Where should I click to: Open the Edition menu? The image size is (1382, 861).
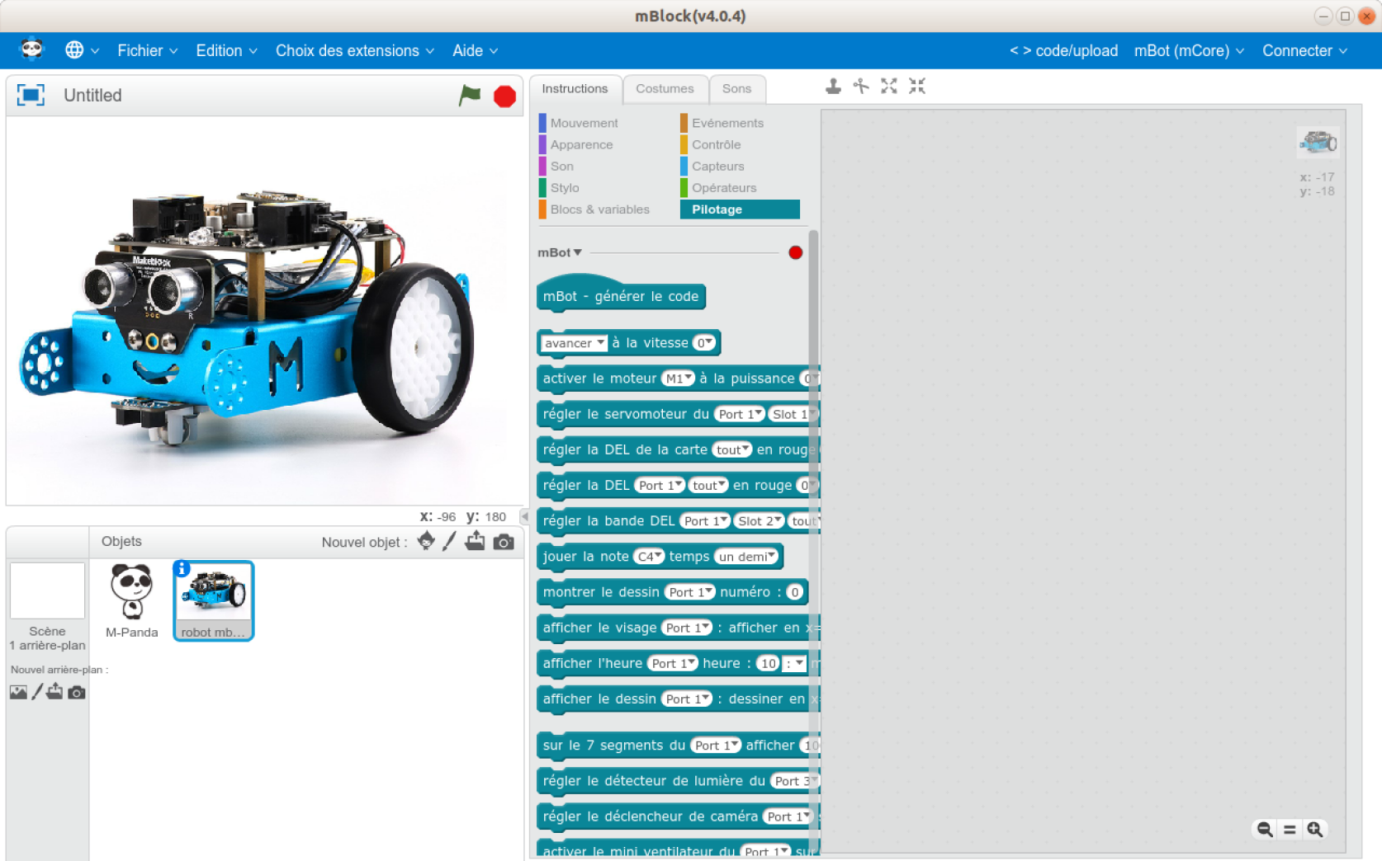click(x=226, y=50)
